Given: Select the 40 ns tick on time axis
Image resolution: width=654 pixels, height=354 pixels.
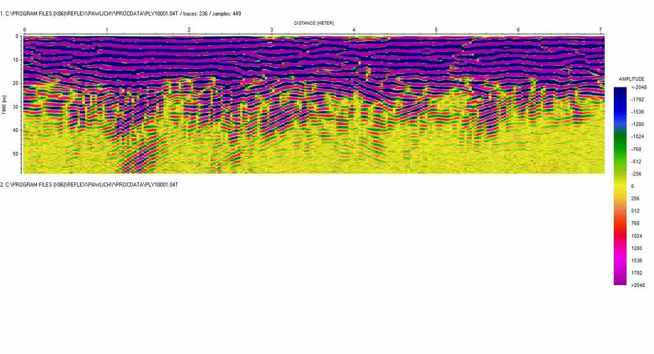Looking at the screenshot, I should tap(16, 130).
